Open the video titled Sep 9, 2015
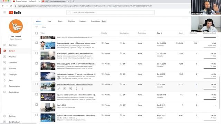 pyautogui.click(x=61, y=105)
